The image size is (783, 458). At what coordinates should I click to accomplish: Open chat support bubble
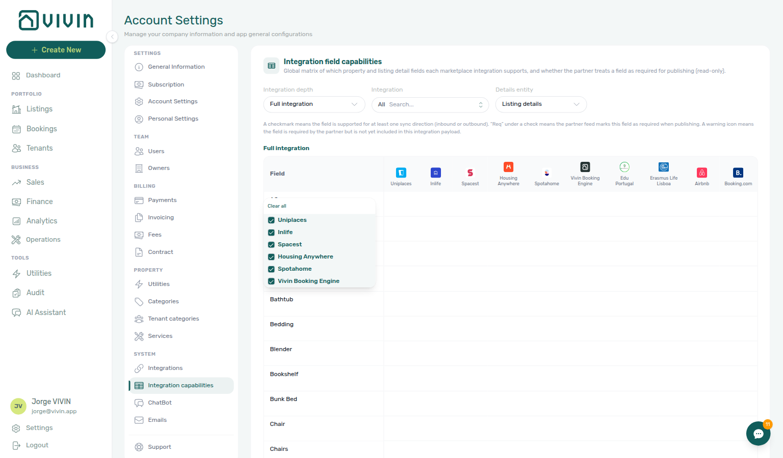pyautogui.click(x=758, y=434)
